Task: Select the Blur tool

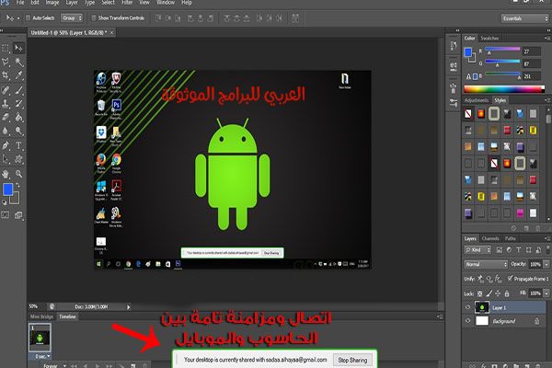Action: (6, 131)
